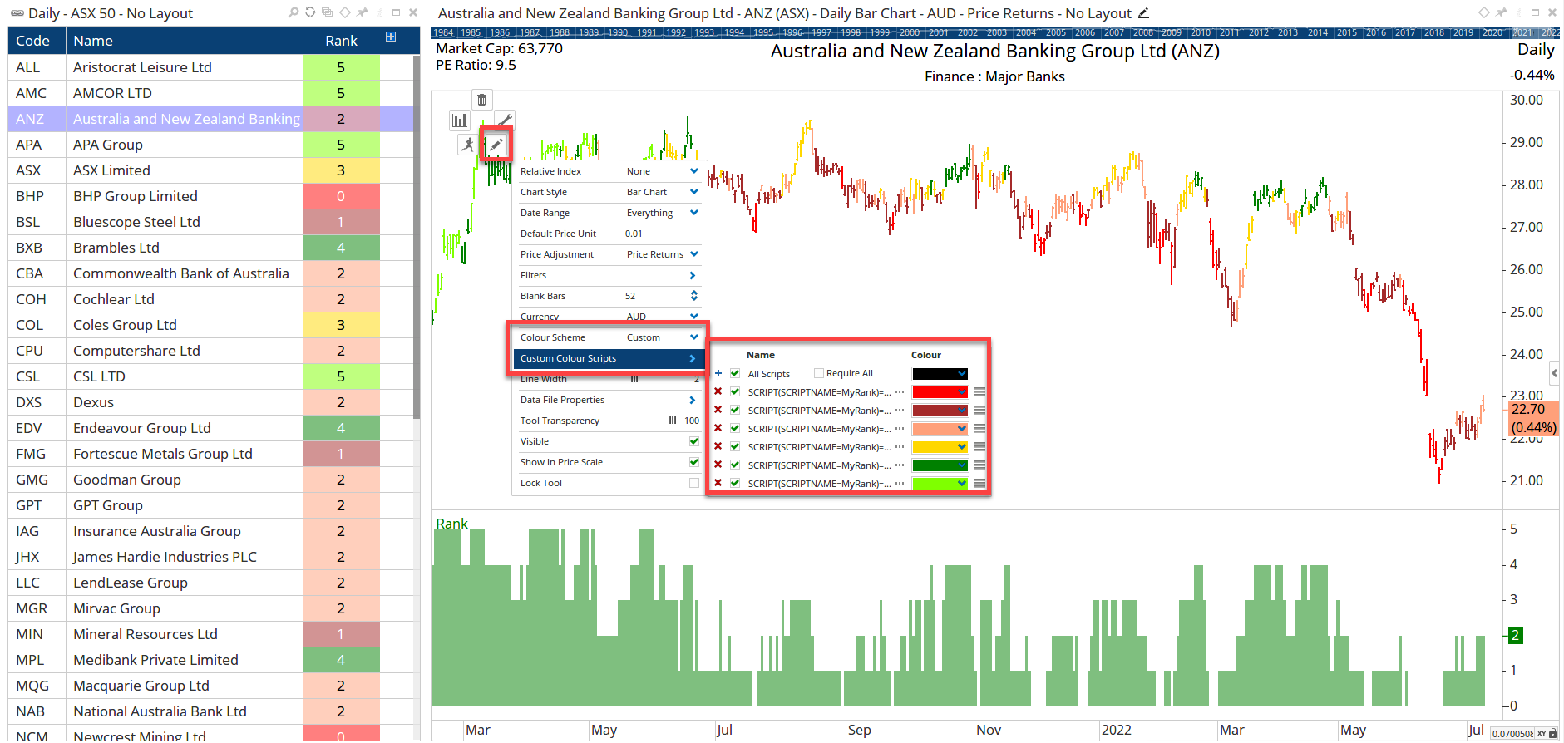Click the watchlist vertical scrollbar
This screenshot has height=743, width=1564.
tap(417, 237)
